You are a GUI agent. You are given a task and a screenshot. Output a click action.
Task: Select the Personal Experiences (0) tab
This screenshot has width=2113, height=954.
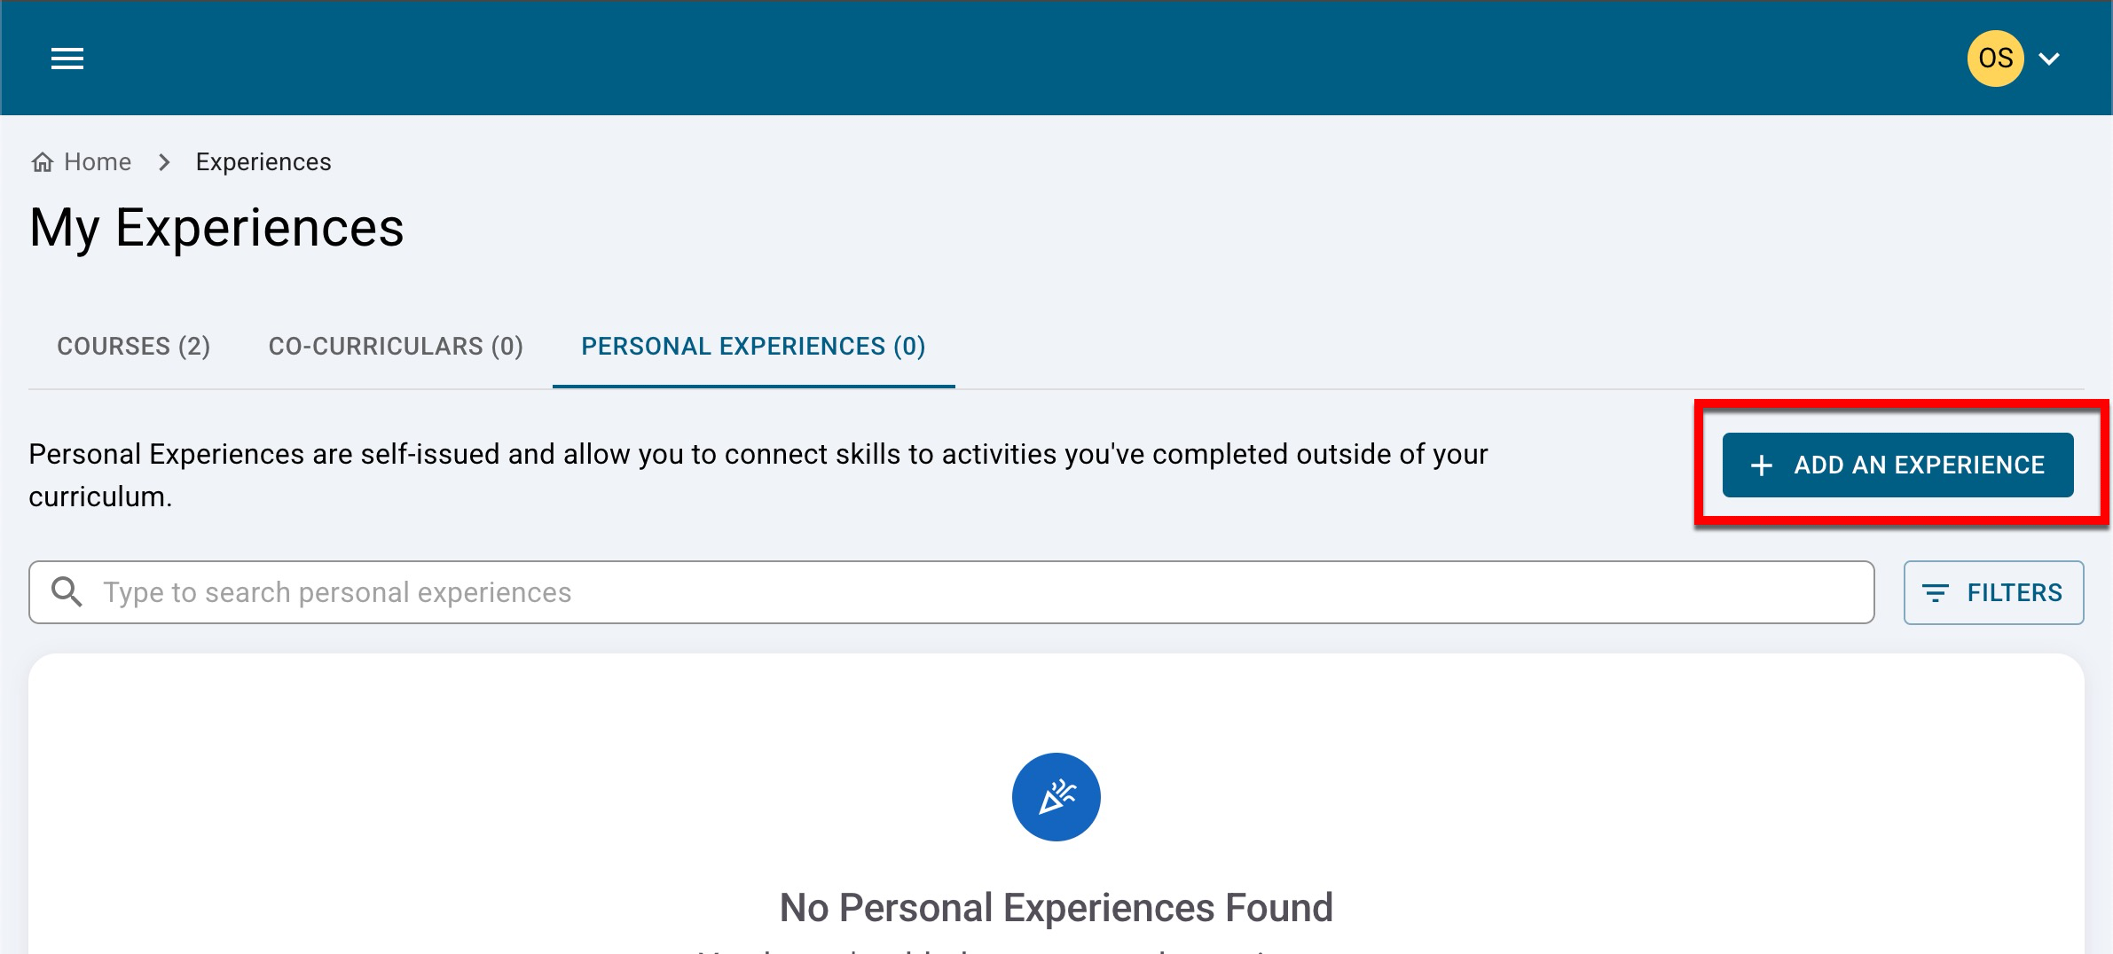point(753,346)
